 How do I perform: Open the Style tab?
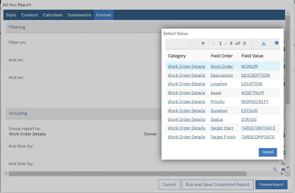pos(11,15)
